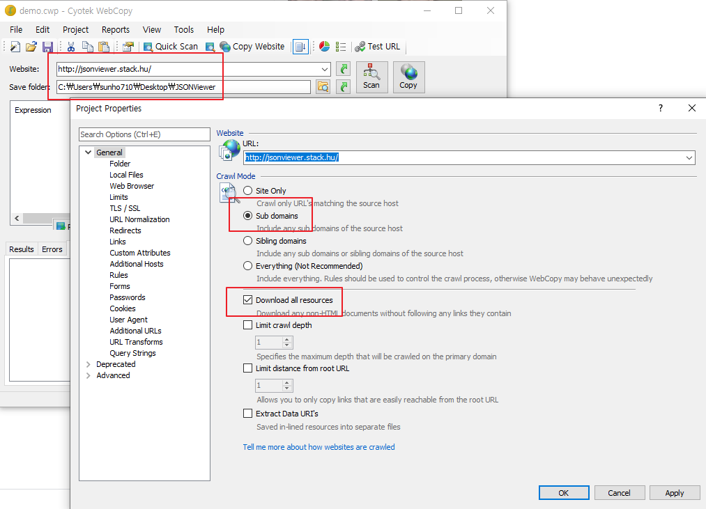Select Web Browser in the options tree
The height and width of the screenshot is (509, 706).
(x=132, y=186)
